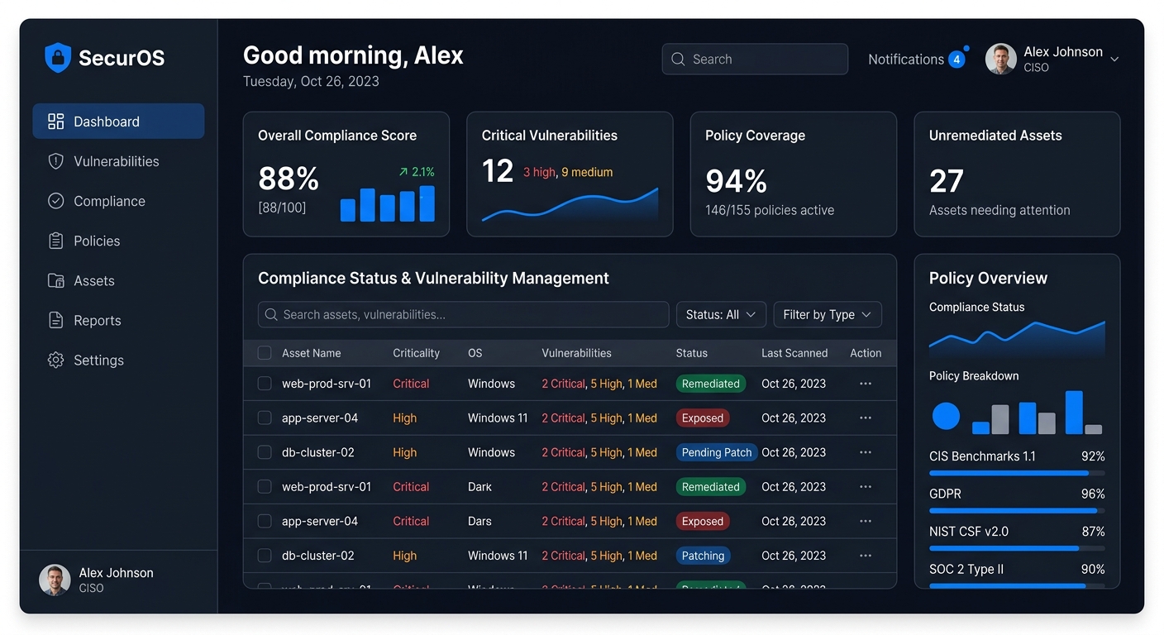This screenshot has width=1164, height=635.
Task: Open the action menu for app-server-04 row
Action: [866, 418]
